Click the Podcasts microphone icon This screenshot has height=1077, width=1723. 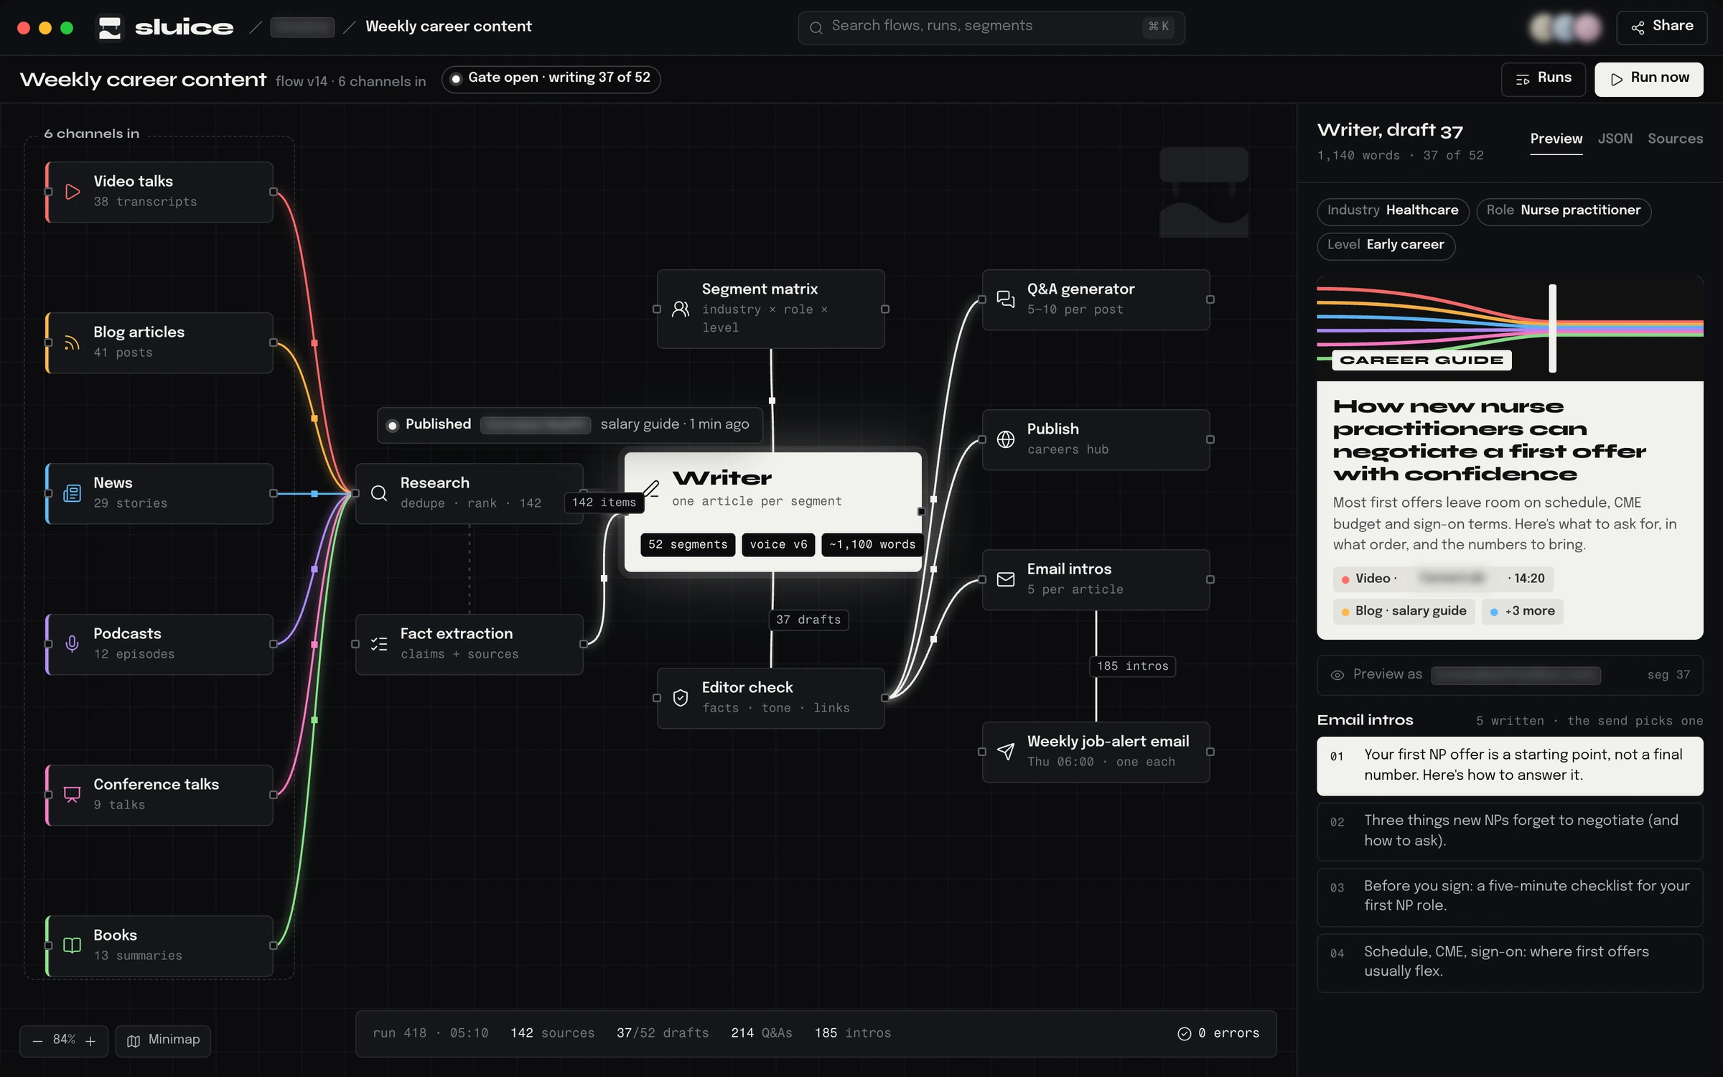tap(72, 644)
